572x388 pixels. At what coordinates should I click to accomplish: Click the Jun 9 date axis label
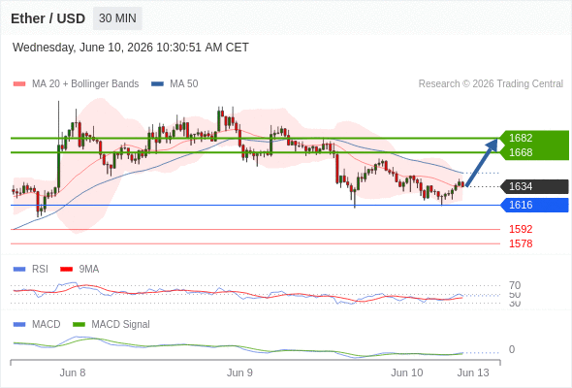(x=239, y=373)
